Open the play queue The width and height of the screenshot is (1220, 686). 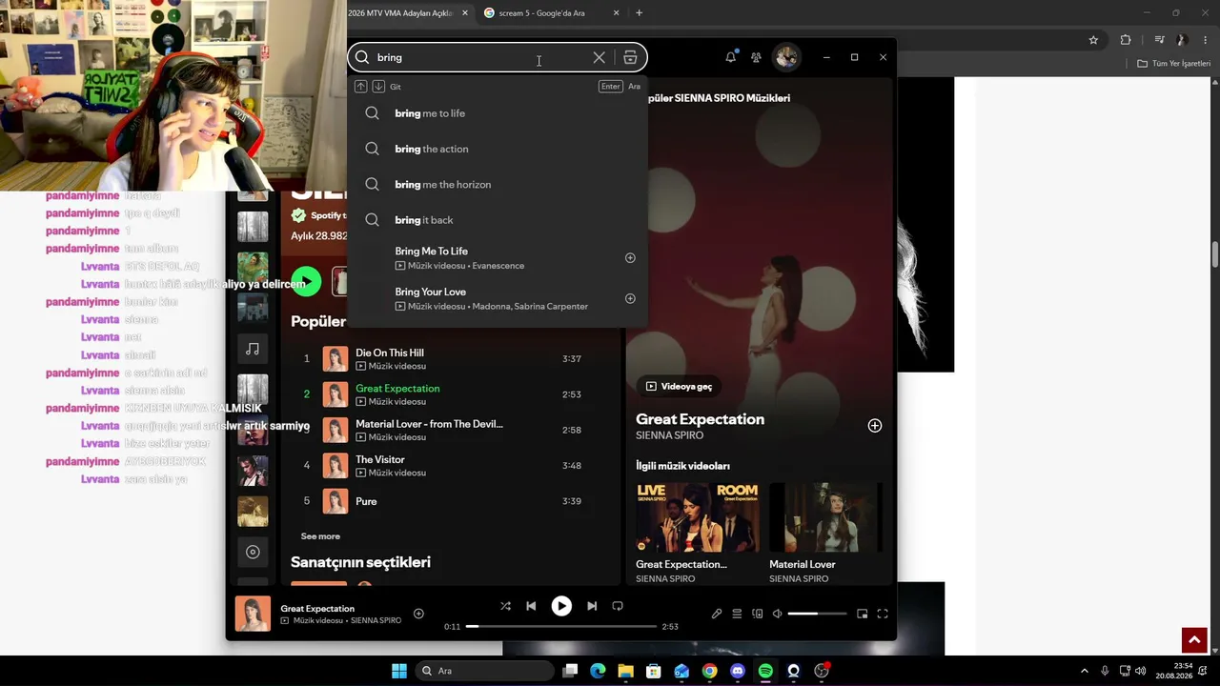point(737,614)
